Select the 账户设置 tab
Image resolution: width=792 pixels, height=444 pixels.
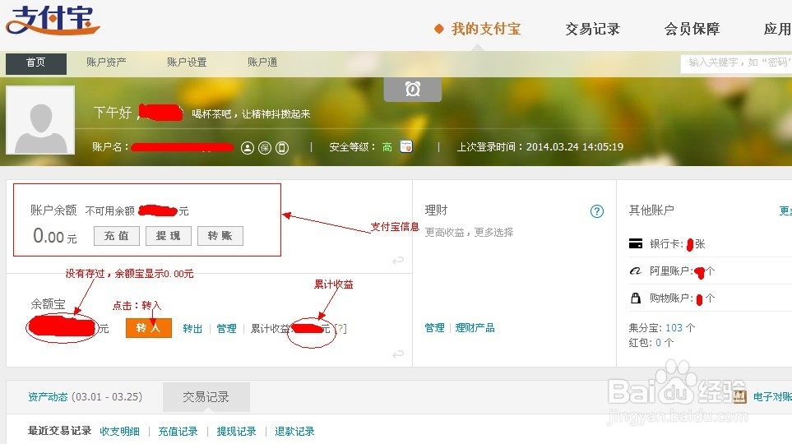coord(187,62)
